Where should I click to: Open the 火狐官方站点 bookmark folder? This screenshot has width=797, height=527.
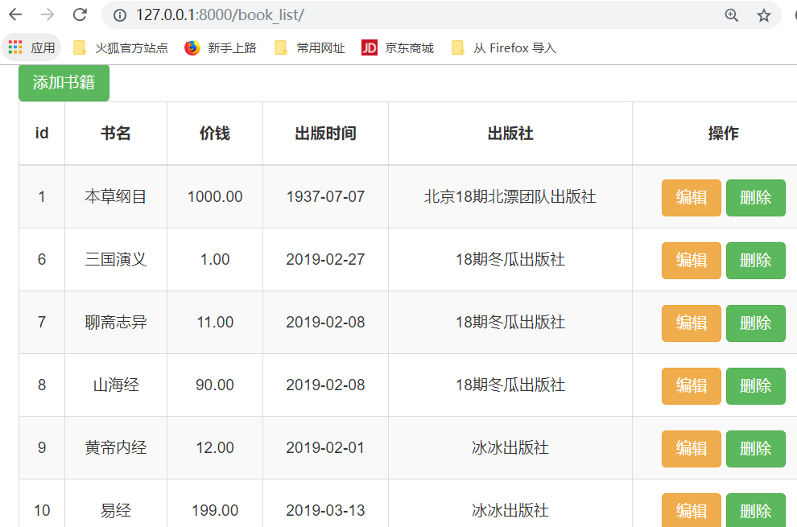[x=121, y=47]
